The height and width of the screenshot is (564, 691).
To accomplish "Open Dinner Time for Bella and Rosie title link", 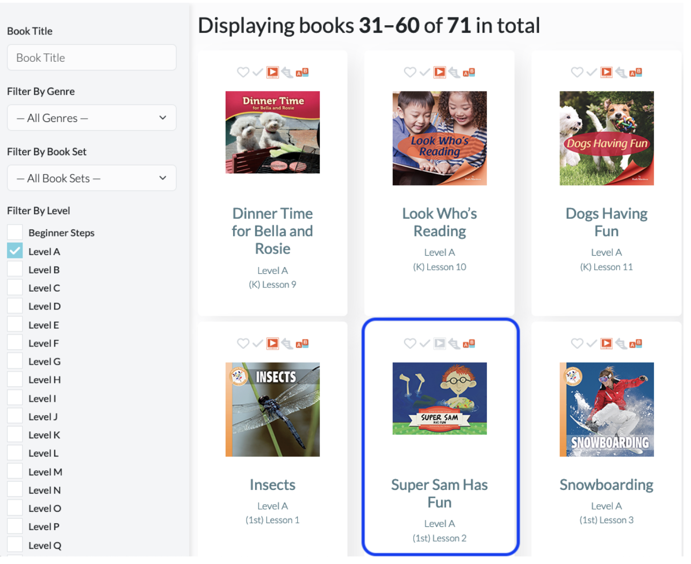I will [x=272, y=231].
